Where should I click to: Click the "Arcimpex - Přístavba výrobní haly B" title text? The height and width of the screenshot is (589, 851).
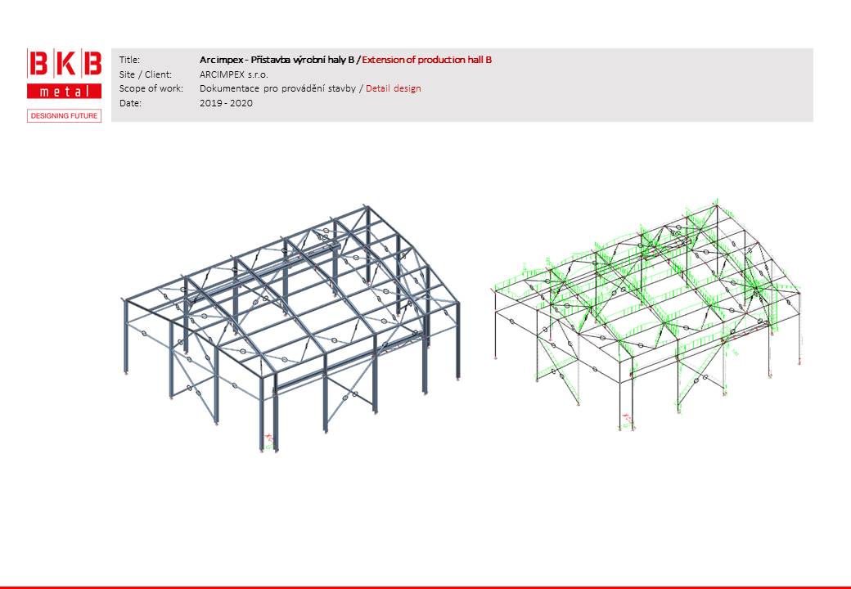[277, 60]
